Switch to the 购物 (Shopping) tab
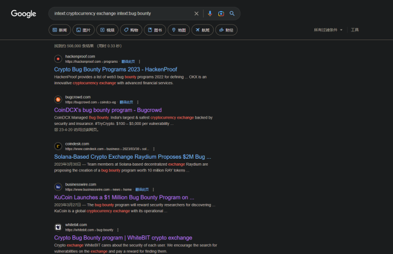This screenshot has height=254, width=393. tap(131, 30)
